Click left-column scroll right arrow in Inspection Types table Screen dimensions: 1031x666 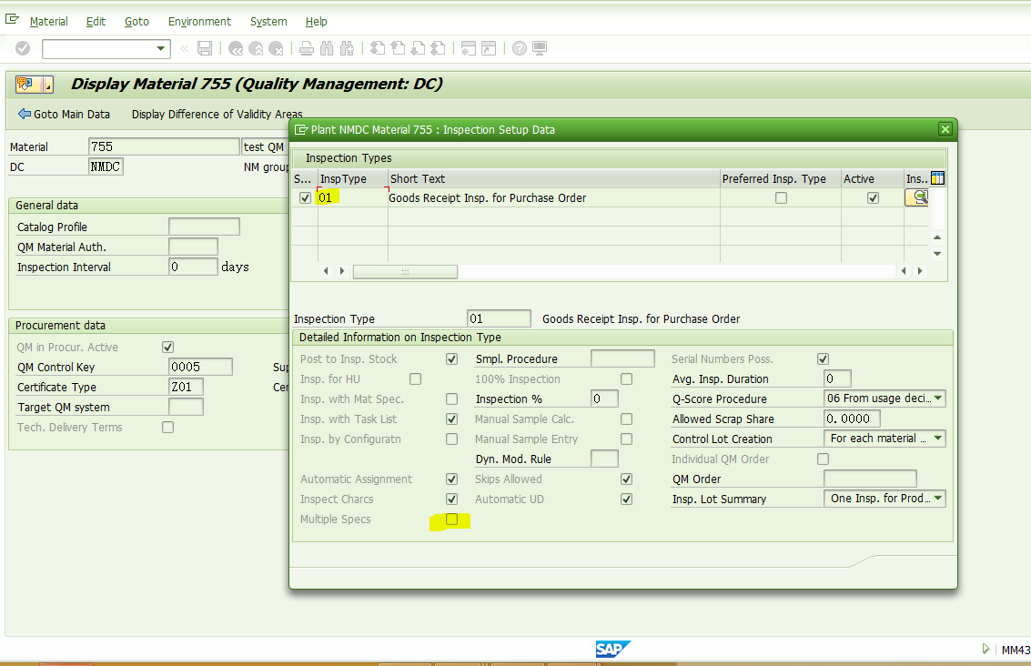pyautogui.click(x=342, y=271)
